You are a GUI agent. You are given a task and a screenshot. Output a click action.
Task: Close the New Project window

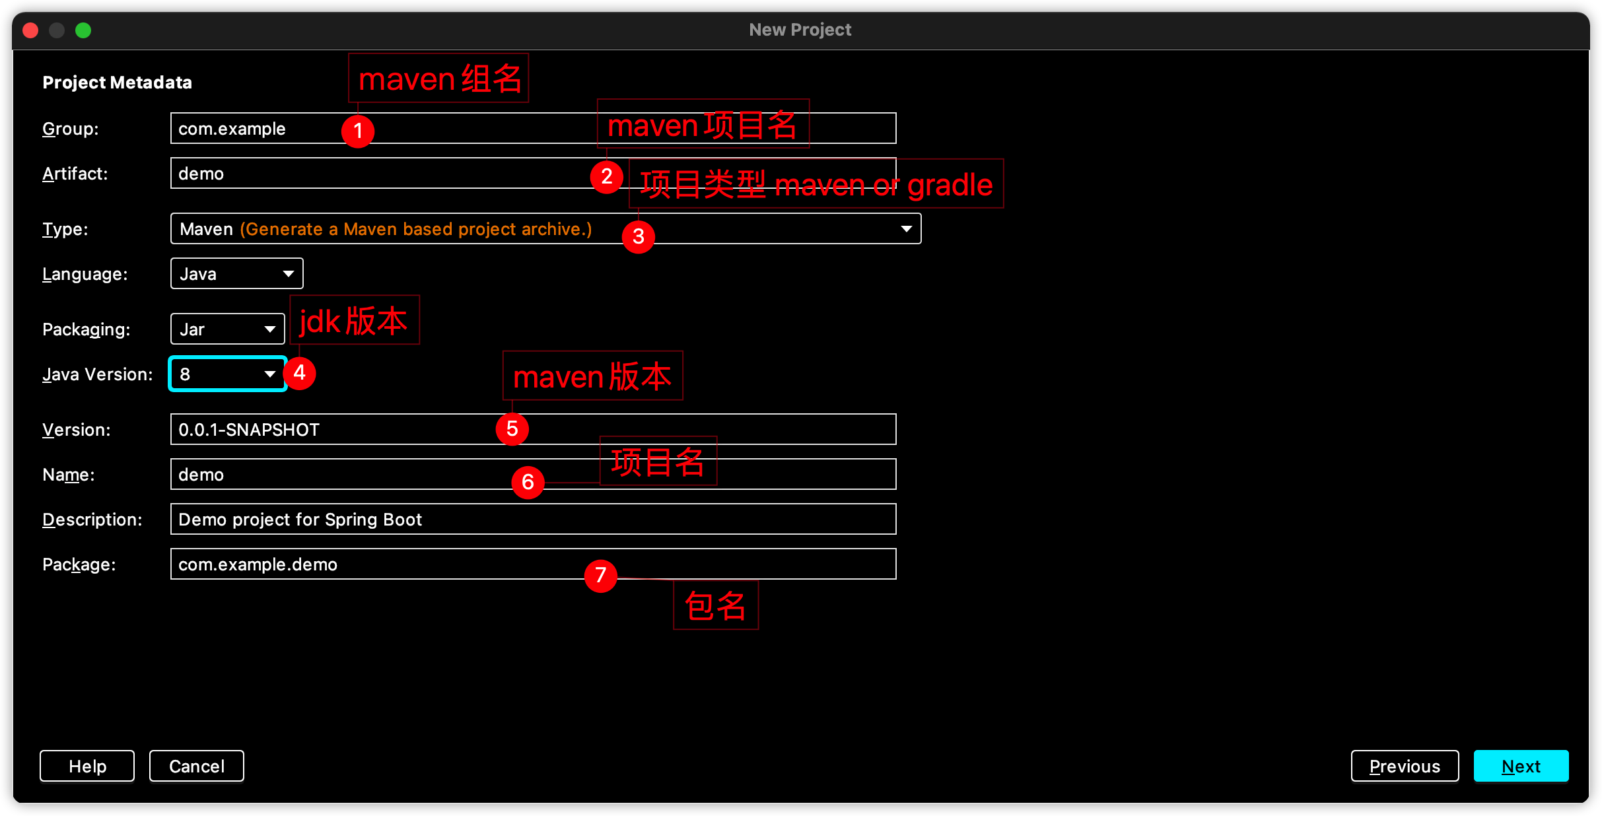[30, 30]
